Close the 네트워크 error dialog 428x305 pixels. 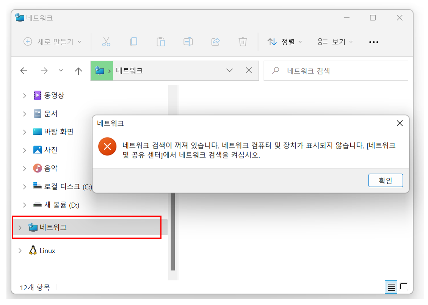click(x=400, y=123)
